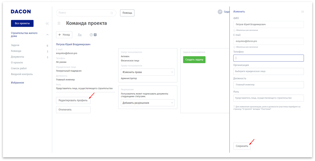Go to Входной контроль in sidebar
Image resolution: width=315 pixels, height=161 pixels.
(x=22, y=74)
